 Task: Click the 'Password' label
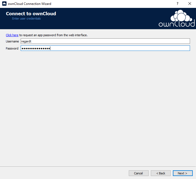pyautogui.click(x=12, y=48)
